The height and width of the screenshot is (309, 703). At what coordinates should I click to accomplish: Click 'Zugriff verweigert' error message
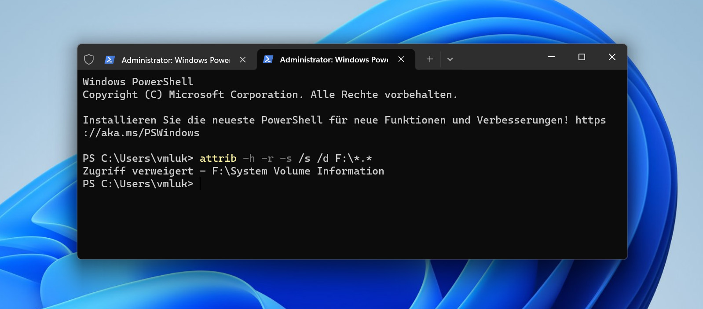coord(138,171)
